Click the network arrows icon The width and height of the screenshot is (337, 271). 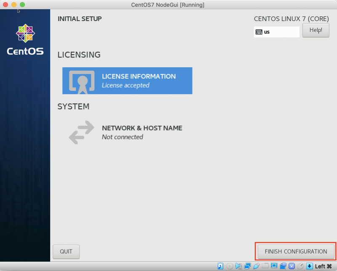click(81, 132)
